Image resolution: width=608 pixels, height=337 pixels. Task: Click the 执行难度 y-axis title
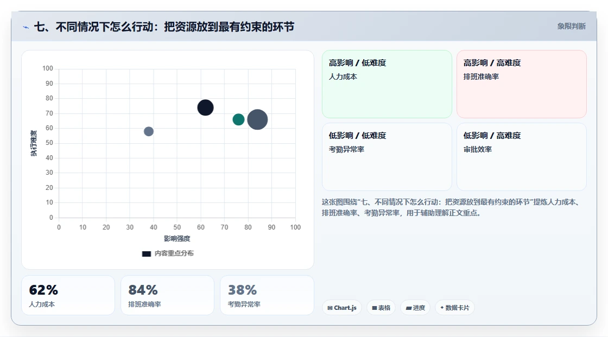click(x=34, y=143)
